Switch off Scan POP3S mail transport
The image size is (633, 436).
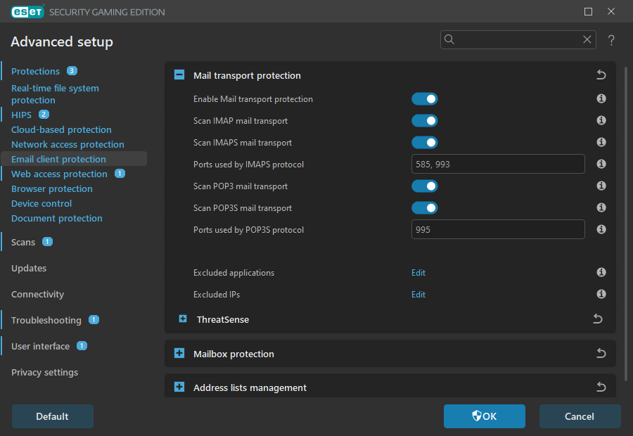pyautogui.click(x=425, y=208)
